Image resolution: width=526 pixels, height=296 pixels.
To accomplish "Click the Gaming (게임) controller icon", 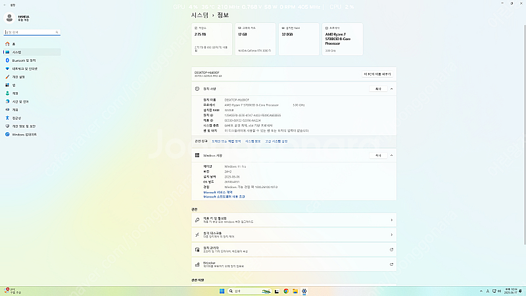I will 7,110.
